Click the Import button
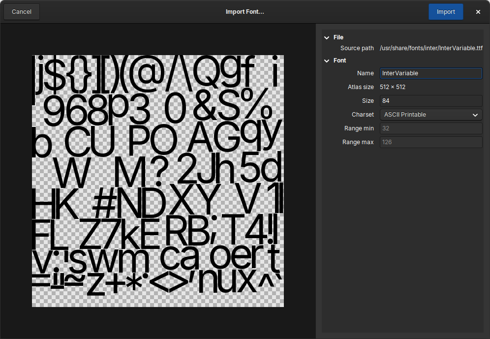Screen dimensions: 490x339 [446, 11]
